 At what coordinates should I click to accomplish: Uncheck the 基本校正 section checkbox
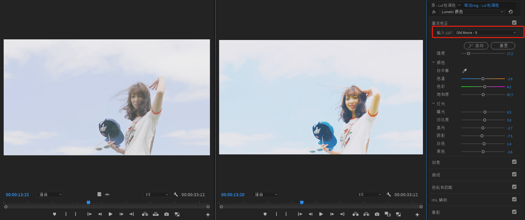[x=514, y=23]
